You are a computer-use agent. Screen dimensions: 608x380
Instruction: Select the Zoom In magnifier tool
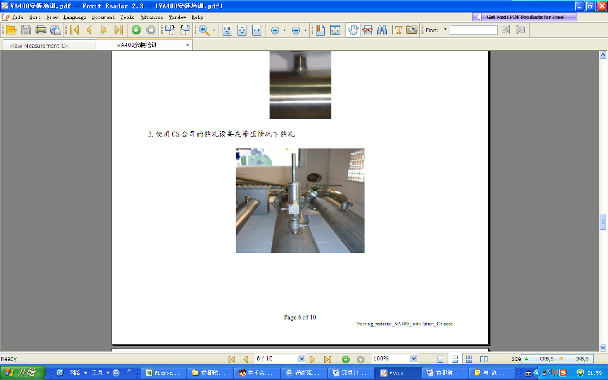pos(204,30)
